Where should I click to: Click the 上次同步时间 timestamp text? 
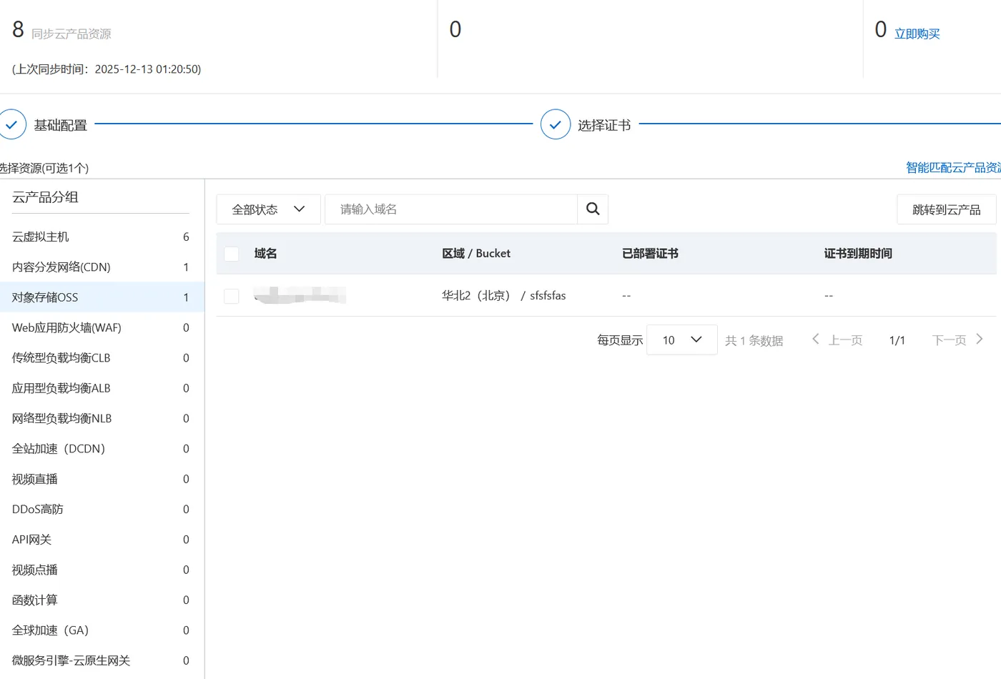107,69
